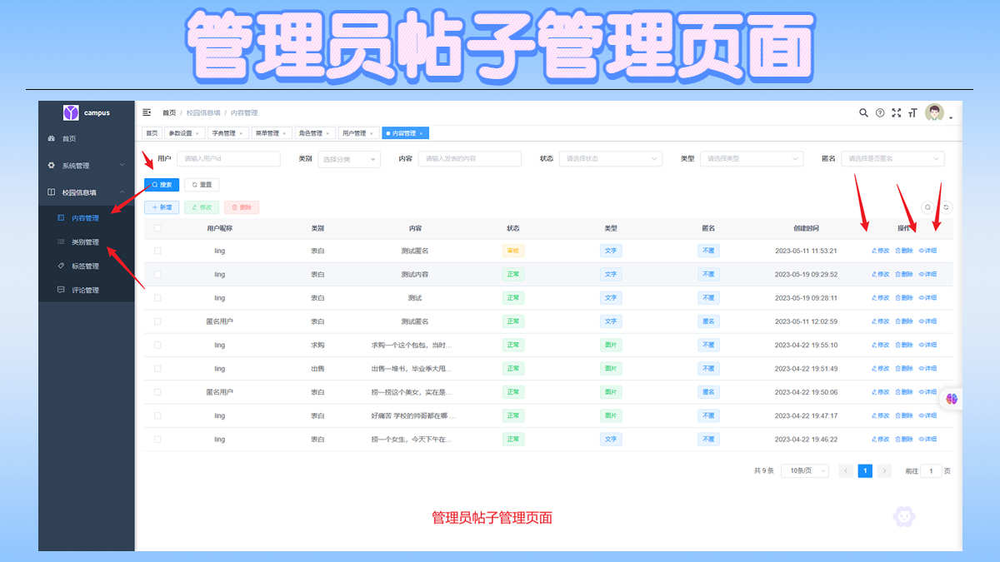Screen dimensions: 1000x562
Task: Toggle the select-all header checkbox
Action: (x=157, y=227)
